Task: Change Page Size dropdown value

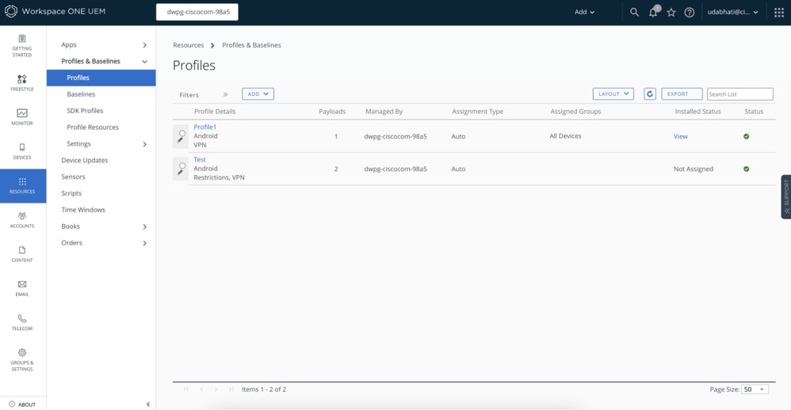Action: pyautogui.click(x=755, y=389)
